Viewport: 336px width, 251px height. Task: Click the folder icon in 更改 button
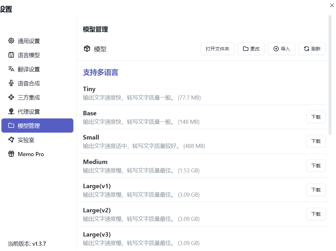246,49
